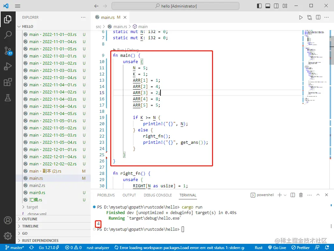Image resolution: width=334 pixels, height=251 pixels.
Task: Close the terminal panel
Action: [326, 195]
